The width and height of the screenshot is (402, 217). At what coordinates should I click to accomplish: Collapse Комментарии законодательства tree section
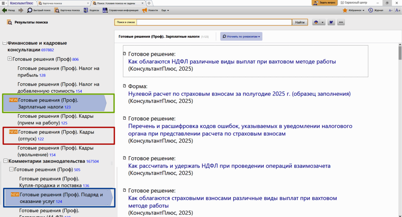[5, 161]
